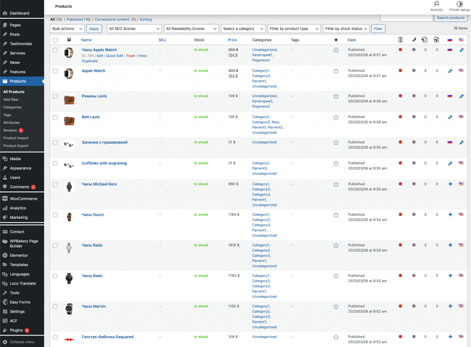Sort by the readability score feather icon
The image size is (471, 347).
414,39
